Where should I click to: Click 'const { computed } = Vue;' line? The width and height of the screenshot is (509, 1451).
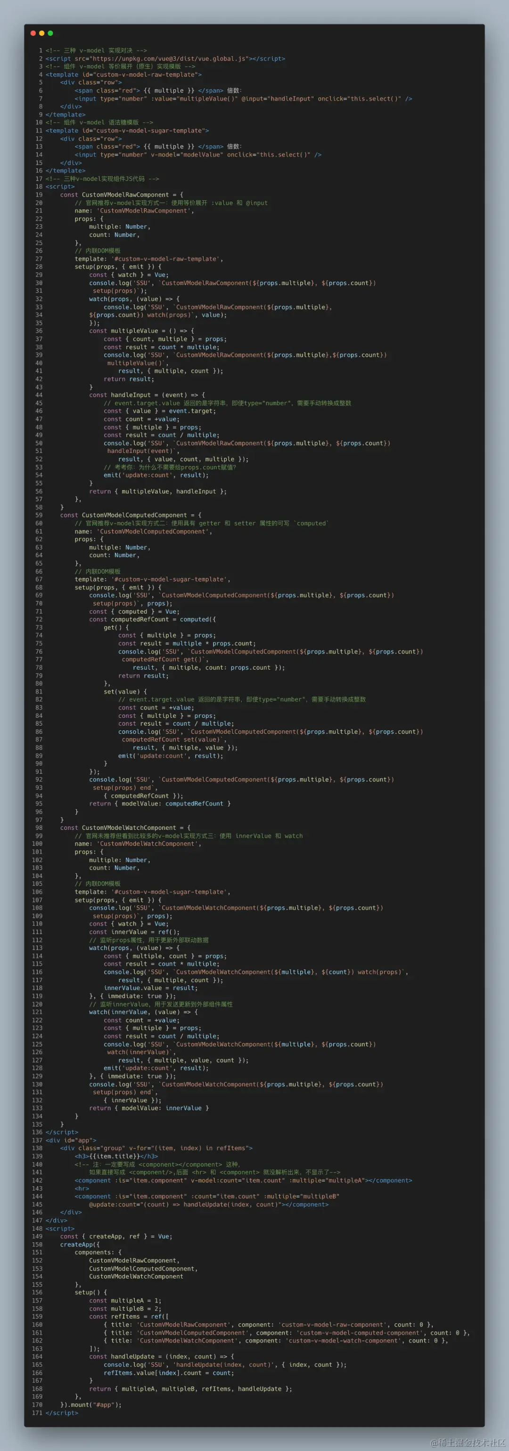(x=134, y=611)
